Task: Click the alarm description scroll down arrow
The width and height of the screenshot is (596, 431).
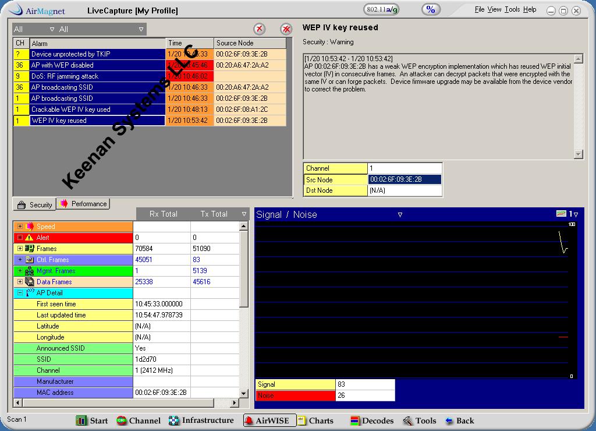Action: pos(578,154)
